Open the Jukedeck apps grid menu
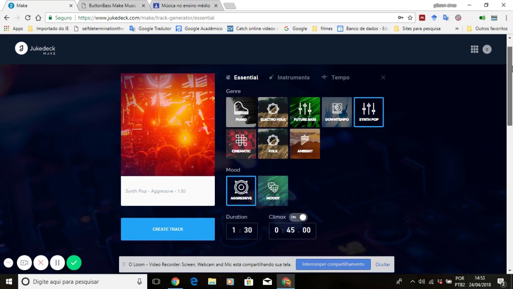 point(475,49)
